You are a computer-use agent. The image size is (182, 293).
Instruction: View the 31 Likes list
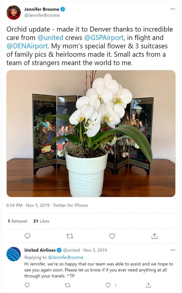pyautogui.click(x=41, y=221)
